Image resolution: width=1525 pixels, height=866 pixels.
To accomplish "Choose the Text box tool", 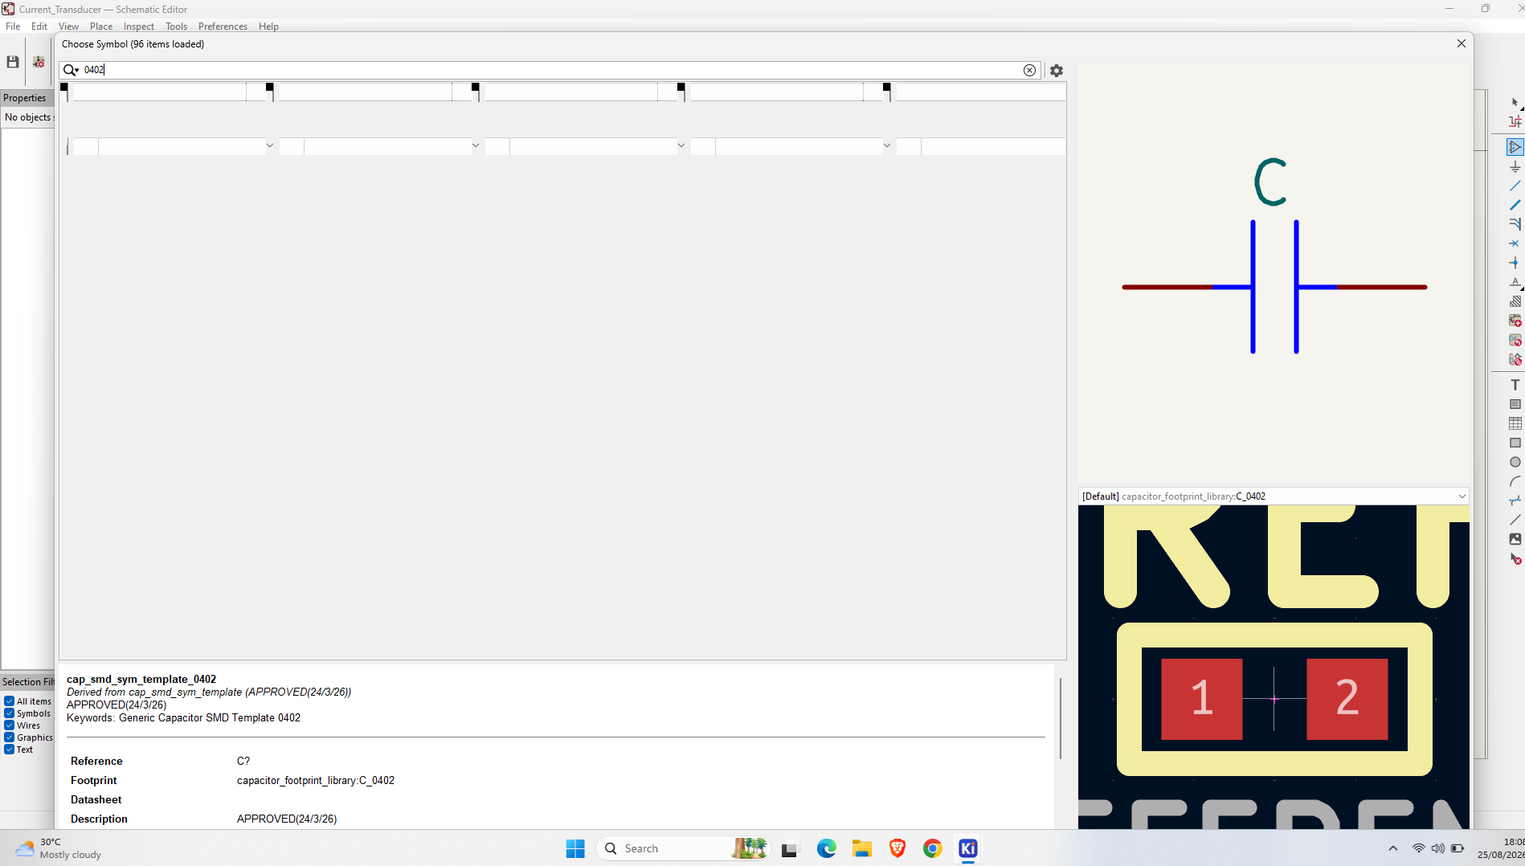I will [x=1515, y=404].
